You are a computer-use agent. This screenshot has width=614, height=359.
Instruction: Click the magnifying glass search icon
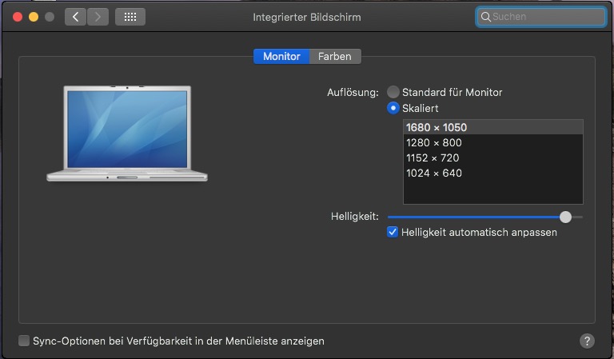[x=485, y=17]
